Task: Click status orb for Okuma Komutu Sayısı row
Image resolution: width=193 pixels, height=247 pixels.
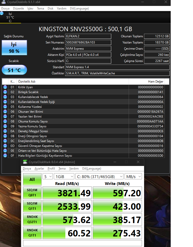Action: pyautogui.click(x=5, y=121)
